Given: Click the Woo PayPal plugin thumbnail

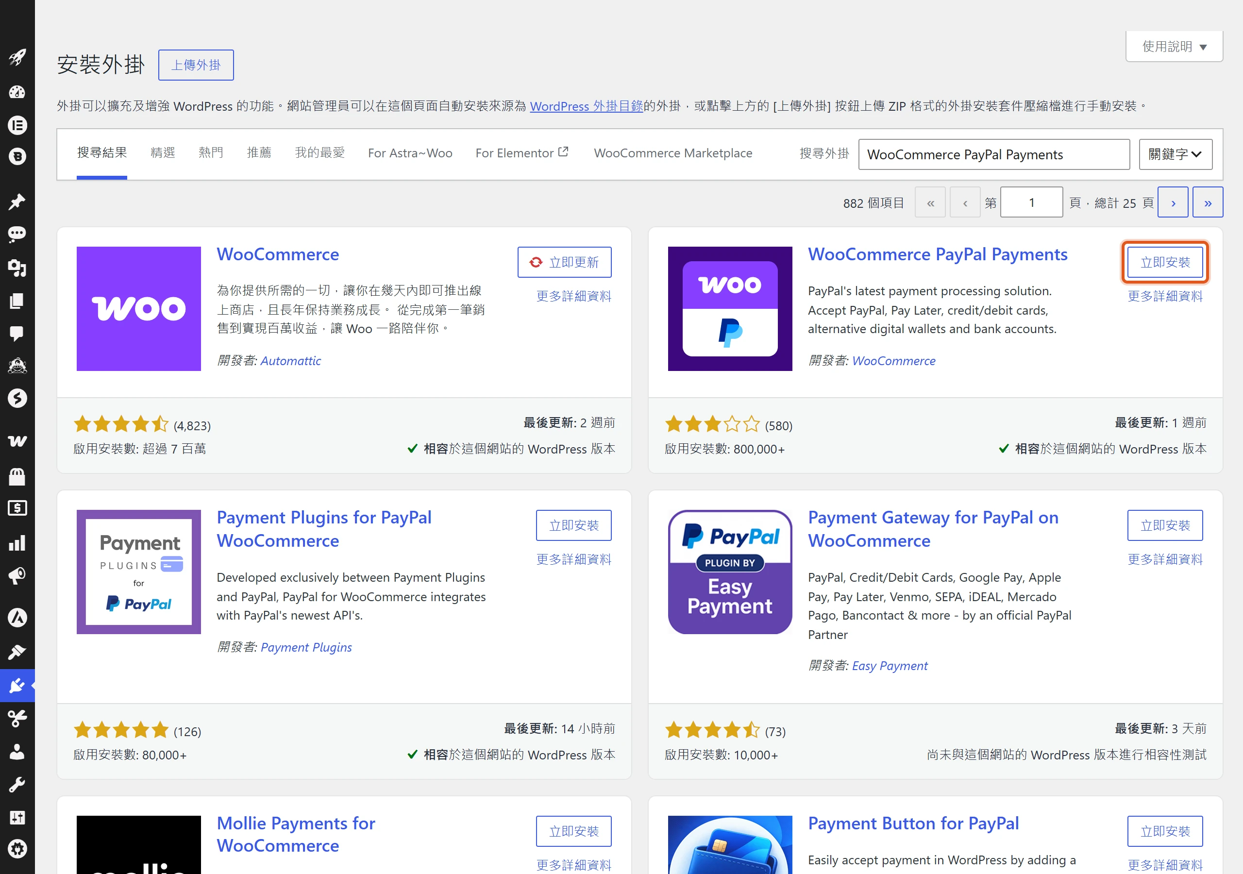Looking at the screenshot, I should 730,309.
